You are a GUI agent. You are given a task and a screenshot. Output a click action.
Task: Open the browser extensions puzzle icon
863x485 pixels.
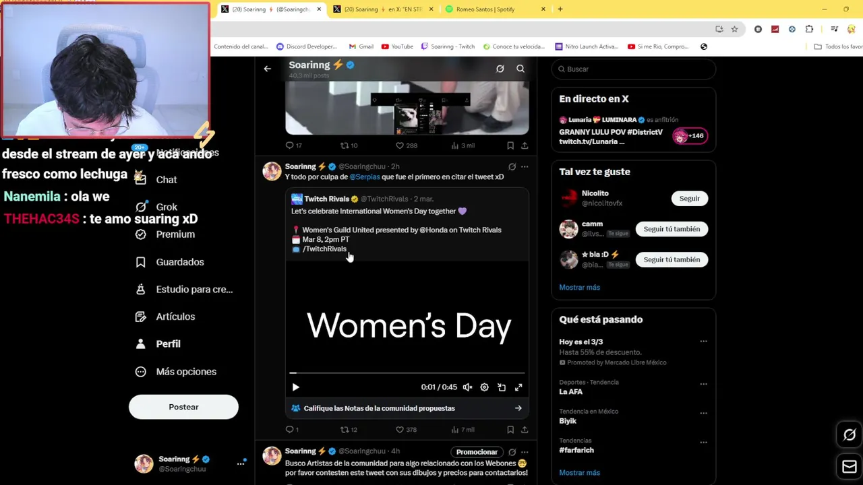point(809,29)
